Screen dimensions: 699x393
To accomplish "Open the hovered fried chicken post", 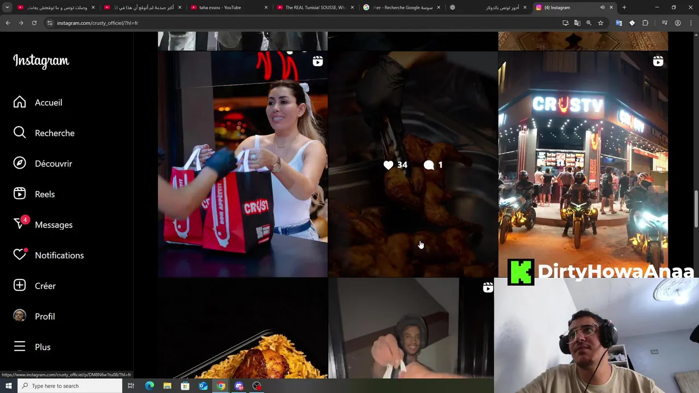I will [413, 164].
